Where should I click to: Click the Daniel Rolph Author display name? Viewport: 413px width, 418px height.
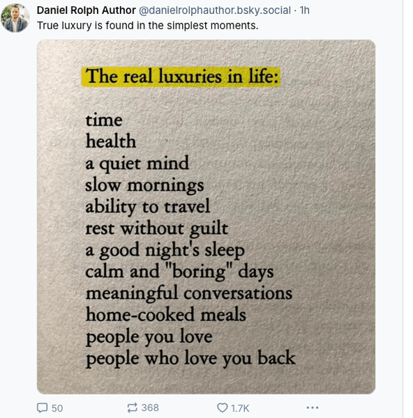pos(87,10)
